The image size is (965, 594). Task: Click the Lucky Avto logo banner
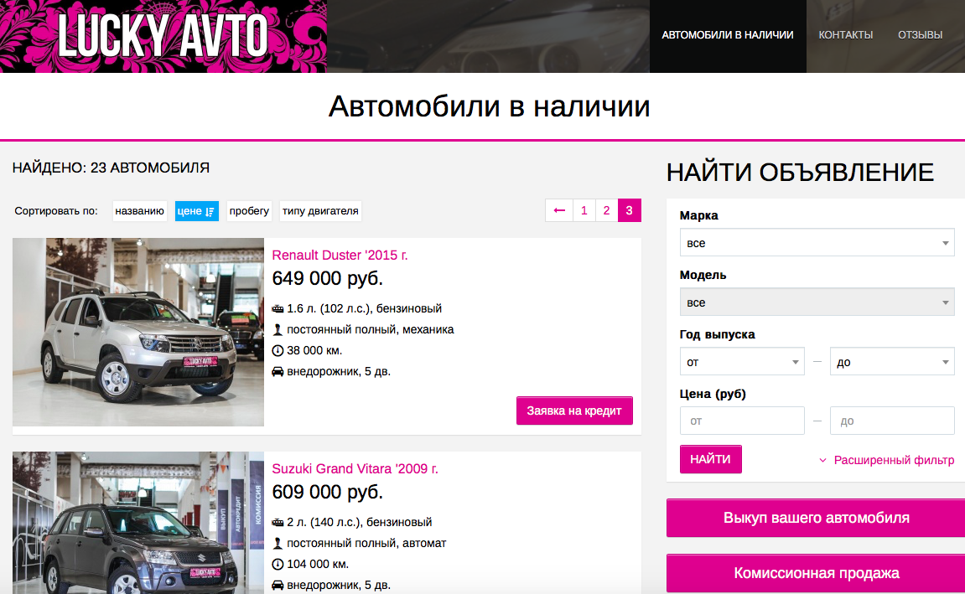[163, 36]
